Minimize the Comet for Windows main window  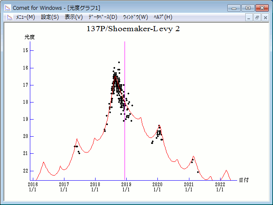pyautogui.click(x=234, y=8)
